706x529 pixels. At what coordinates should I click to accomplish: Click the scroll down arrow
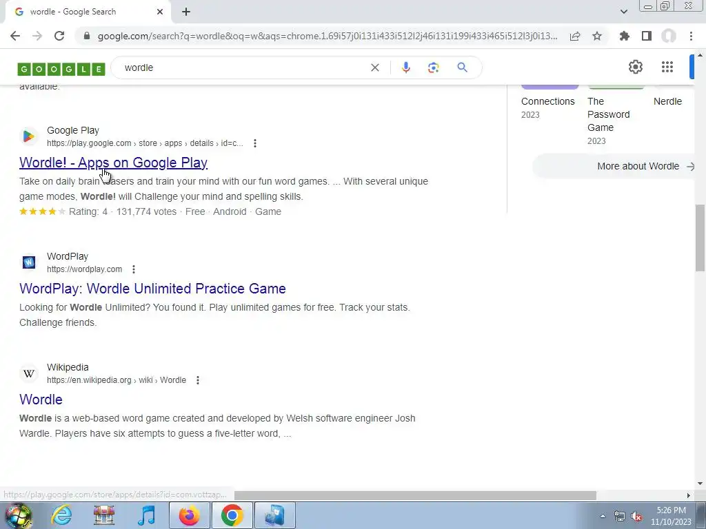point(700,484)
